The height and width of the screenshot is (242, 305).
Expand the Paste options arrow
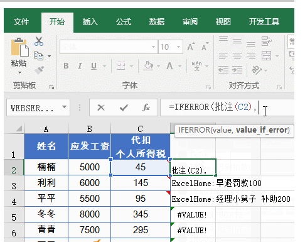(x=19, y=72)
